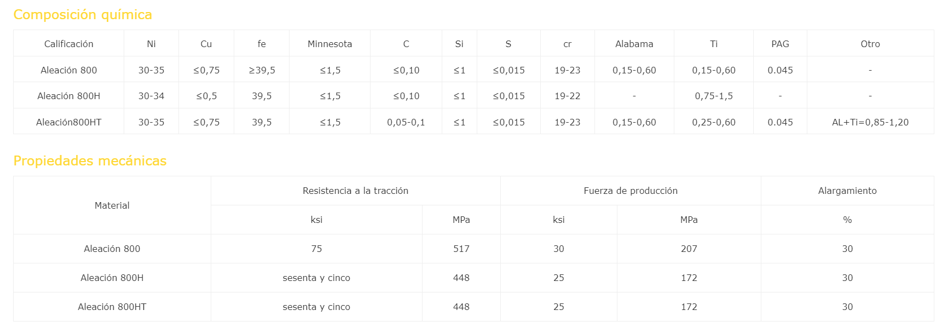Image resolution: width=942 pixels, height=333 pixels.
Task: Click the Otro column header
Action: pos(870,44)
